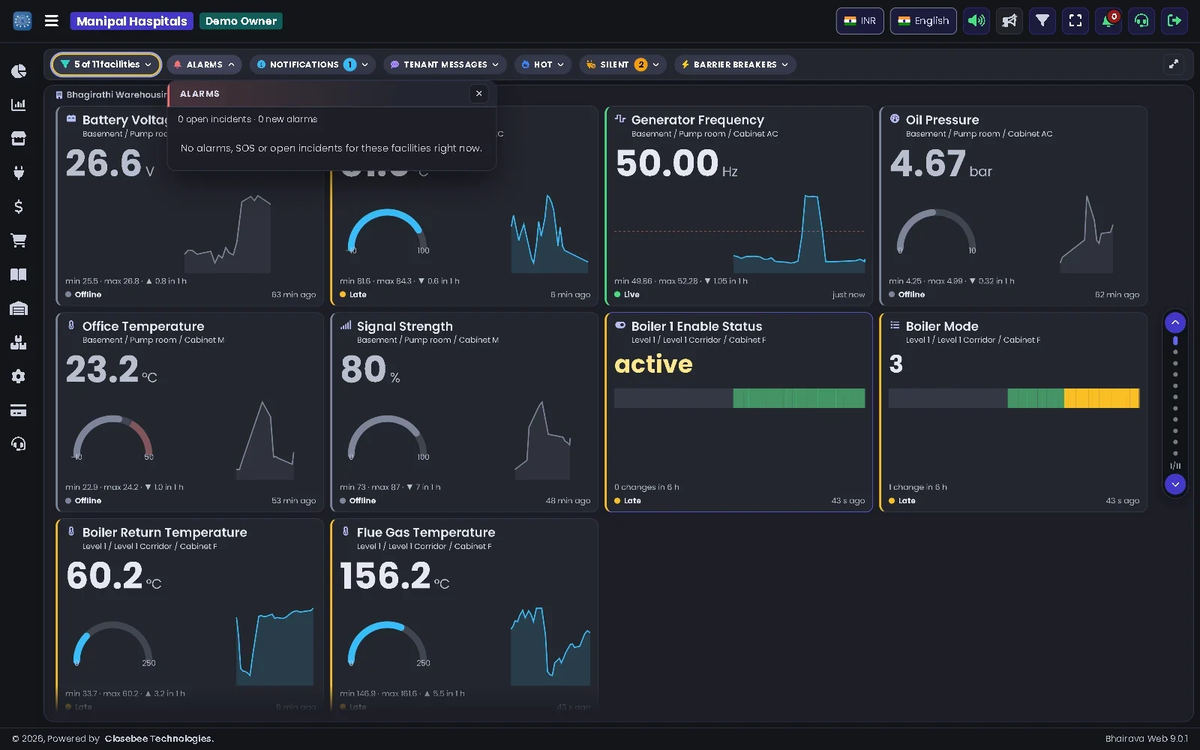This screenshot has height=750, width=1200.
Task: Toggle the sound speaker button
Action: (x=976, y=21)
